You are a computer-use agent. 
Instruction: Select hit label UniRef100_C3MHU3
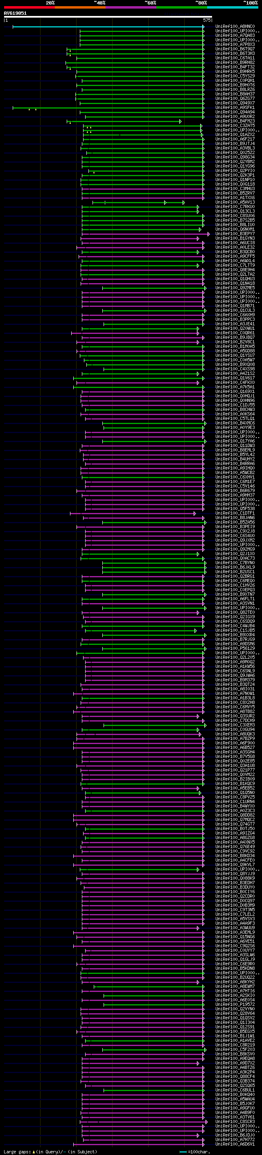pos(235,189)
